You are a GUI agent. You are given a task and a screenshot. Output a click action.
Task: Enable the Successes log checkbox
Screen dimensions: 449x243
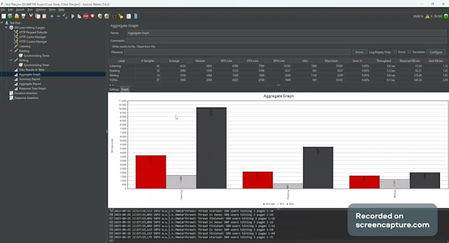coord(409,52)
